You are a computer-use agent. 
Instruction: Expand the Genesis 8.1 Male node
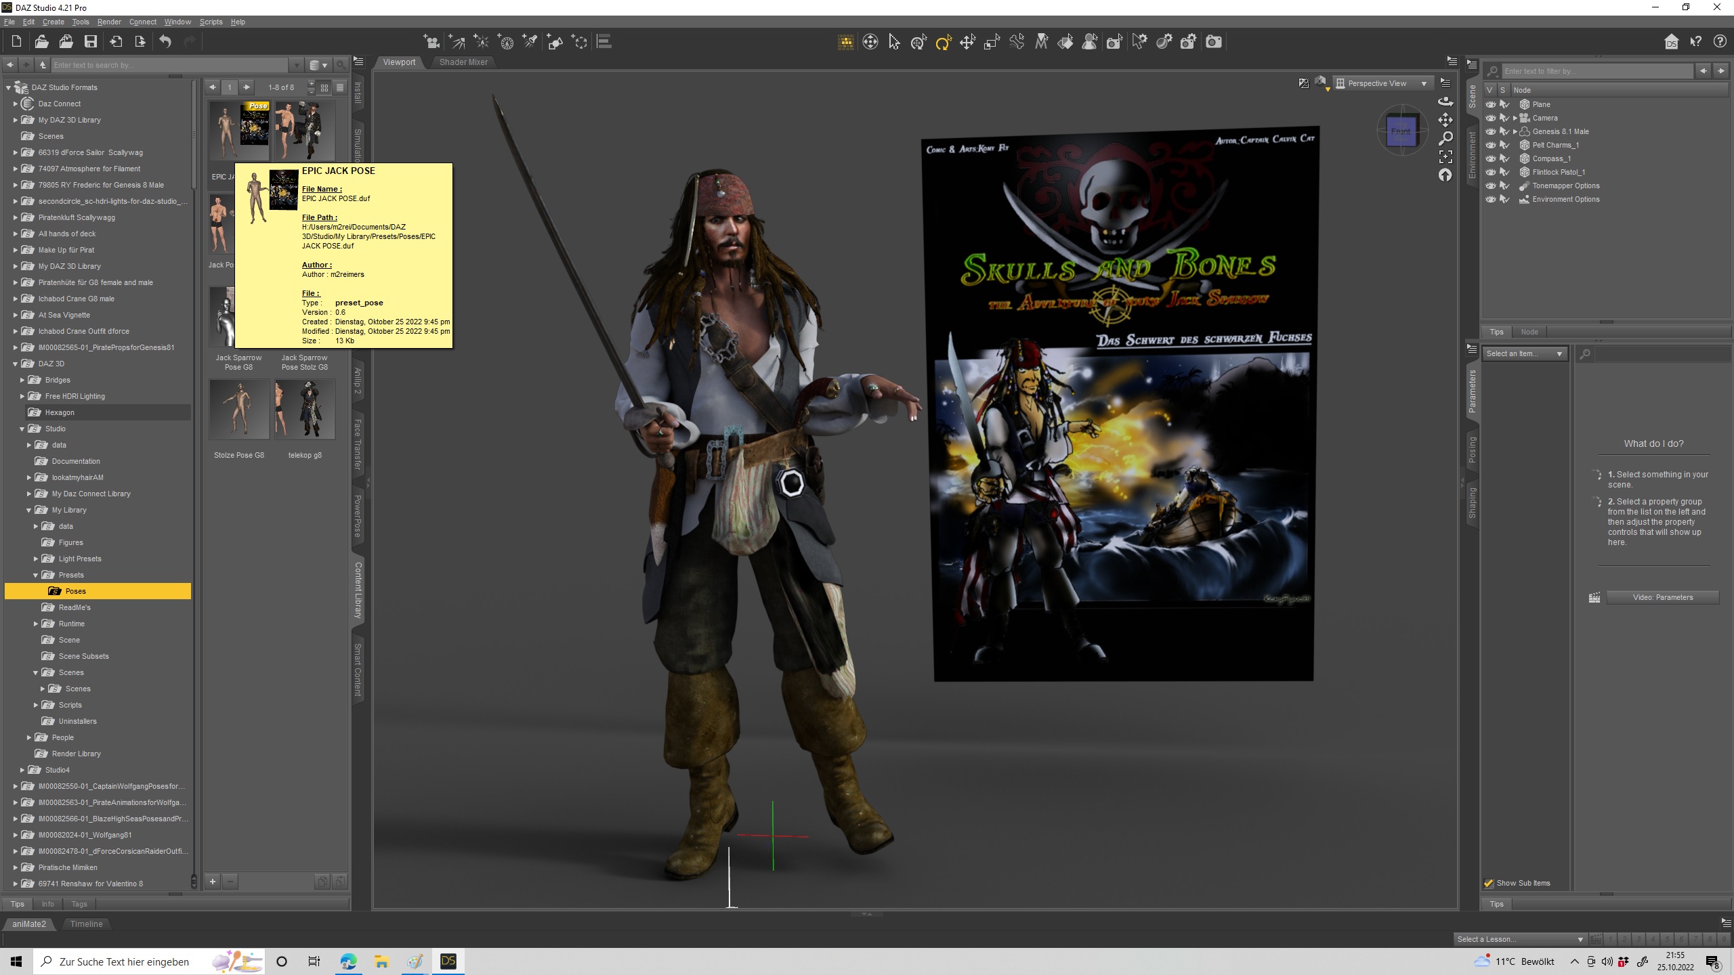[x=1515, y=131]
